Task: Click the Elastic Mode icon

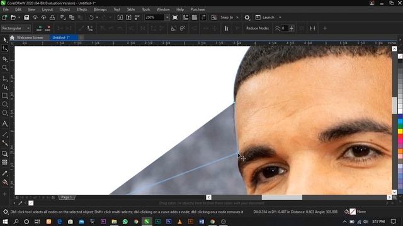Action: pyautogui.click(x=226, y=28)
